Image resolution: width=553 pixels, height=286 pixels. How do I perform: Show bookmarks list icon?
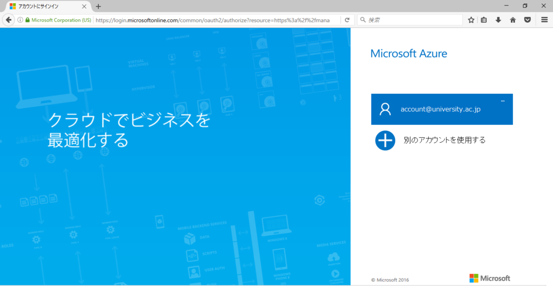pyautogui.click(x=484, y=20)
